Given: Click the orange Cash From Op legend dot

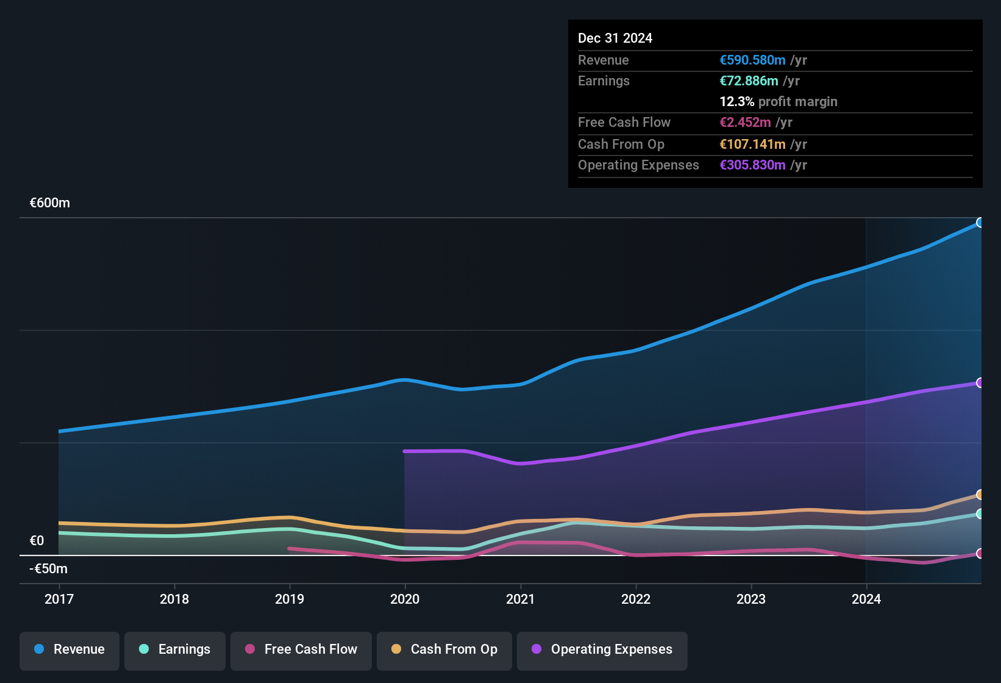Looking at the screenshot, I should (x=396, y=649).
